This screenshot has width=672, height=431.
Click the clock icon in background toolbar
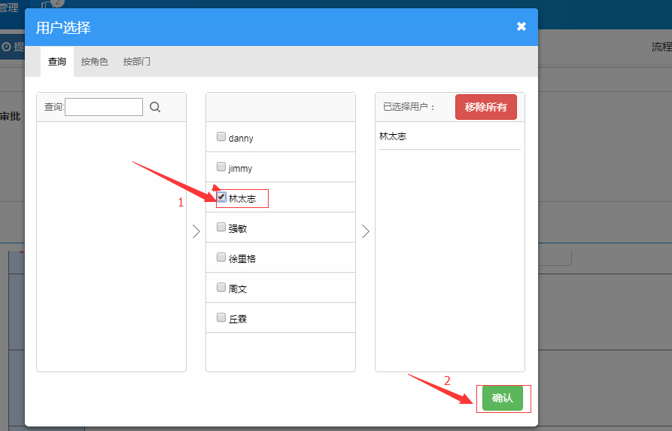(7, 47)
